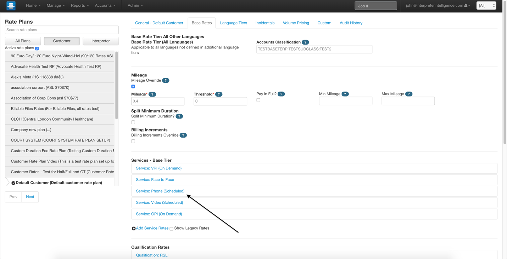The width and height of the screenshot is (507, 259).
Task: Enable the Show Legacy Rates checkbox
Action: point(171,229)
